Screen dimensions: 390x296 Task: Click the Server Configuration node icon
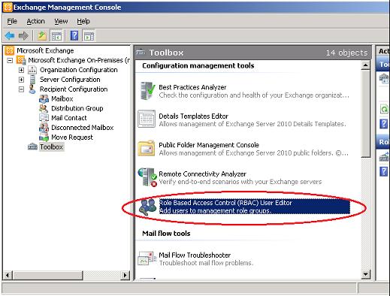pos(32,80)
